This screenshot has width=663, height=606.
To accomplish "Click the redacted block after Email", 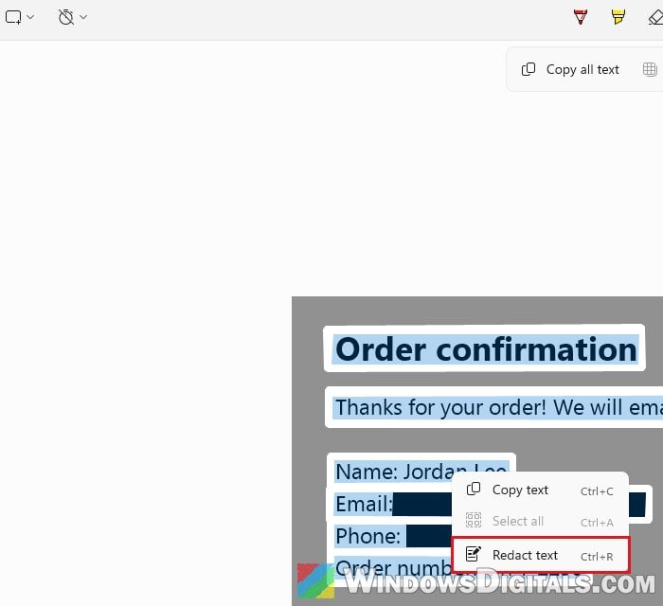I will 422,504.
